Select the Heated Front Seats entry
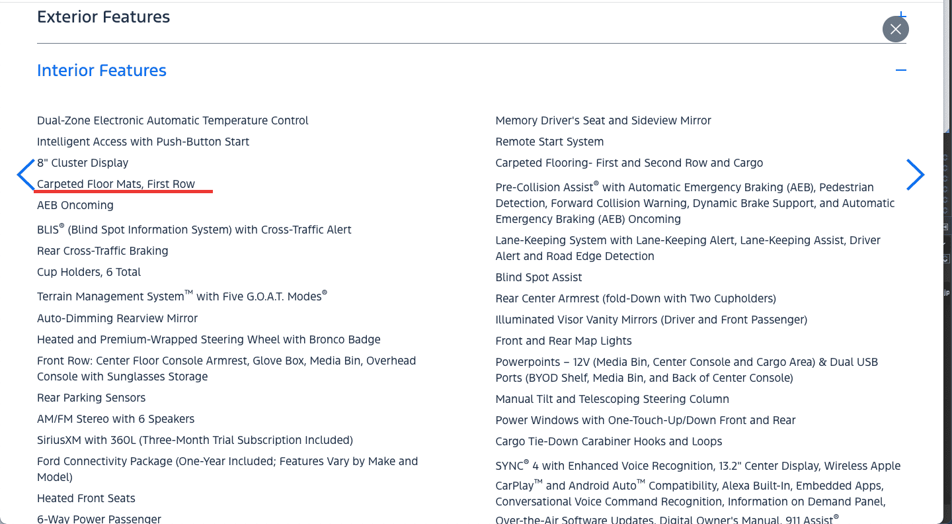The width and height of the screenshot is (952, 524). point(86,498)
